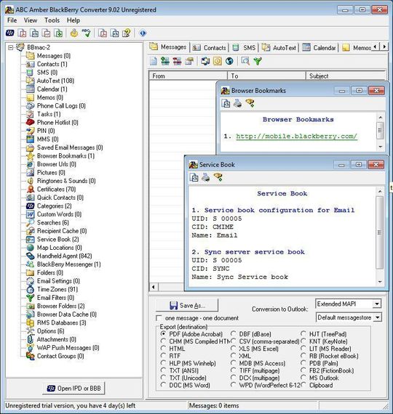Choose RTF as export destination
The width and height of the screenshot is (393, 414).
[163, 356]
